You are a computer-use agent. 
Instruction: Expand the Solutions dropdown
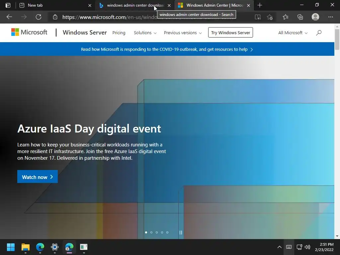(145, 33)
